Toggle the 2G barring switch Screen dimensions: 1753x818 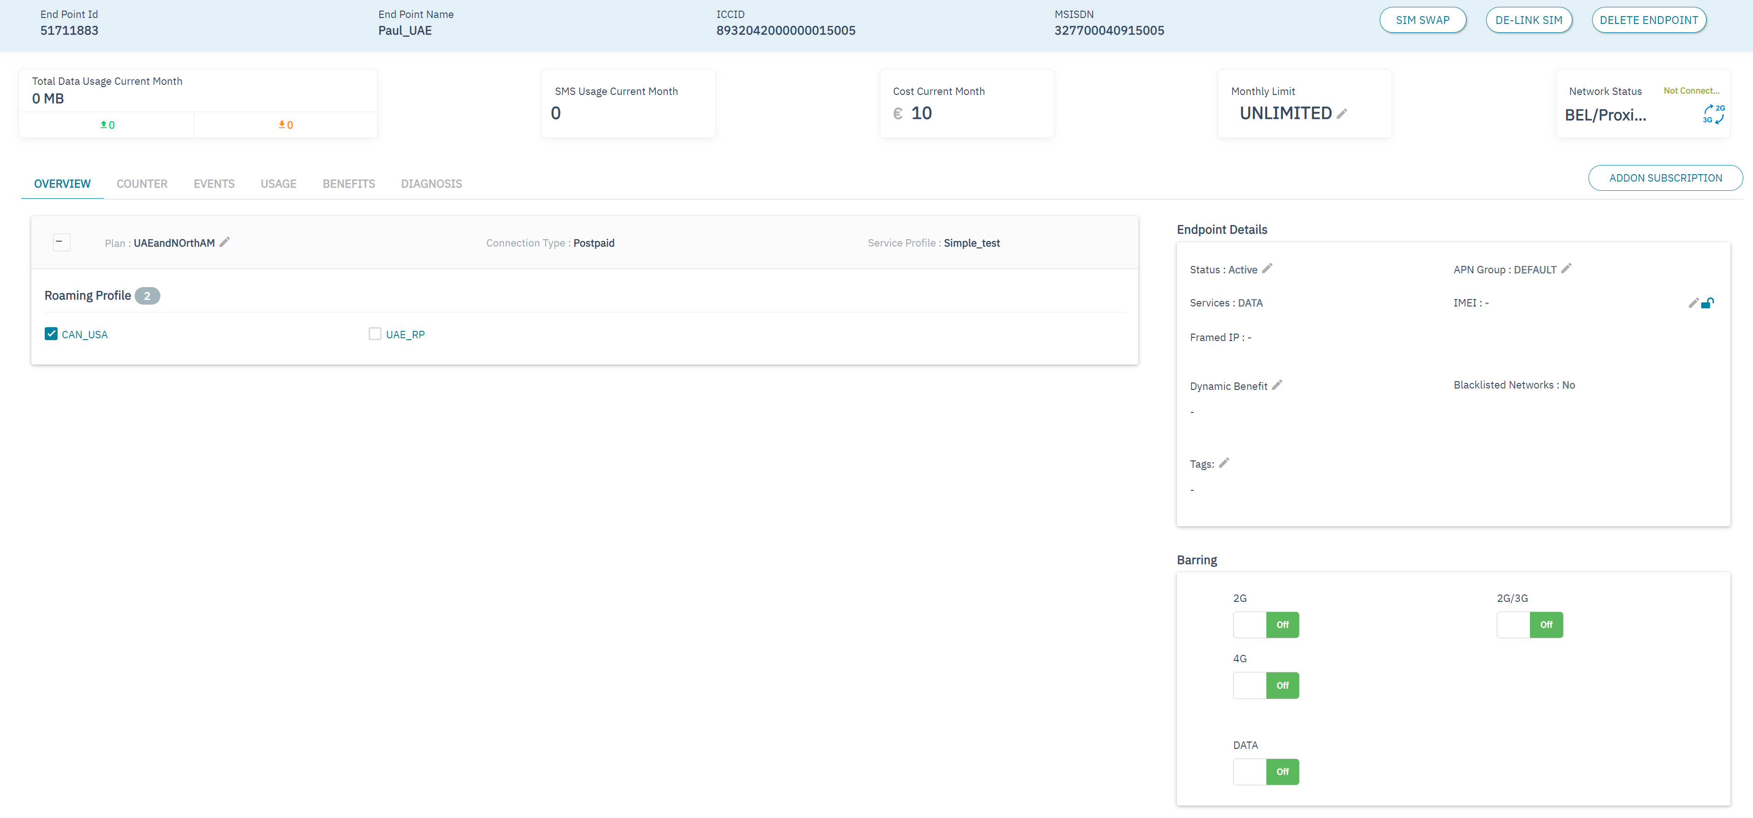coord(1265,625)
